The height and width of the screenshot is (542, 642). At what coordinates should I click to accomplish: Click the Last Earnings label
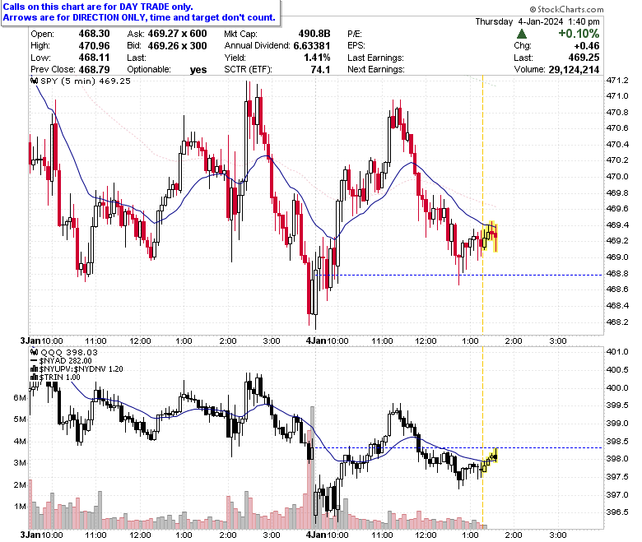tap(375, 58)
